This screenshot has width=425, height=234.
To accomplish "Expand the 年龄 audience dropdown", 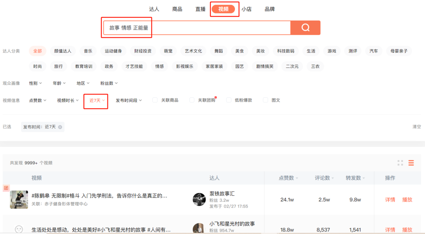I will coord(59,84).
